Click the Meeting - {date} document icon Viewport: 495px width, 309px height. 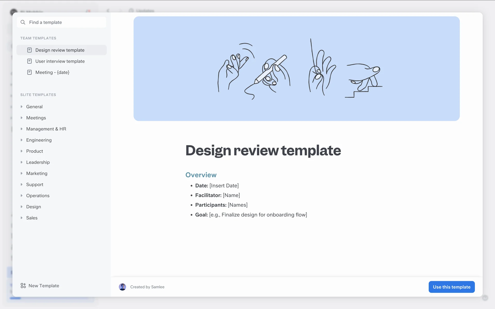coord(29,72)
